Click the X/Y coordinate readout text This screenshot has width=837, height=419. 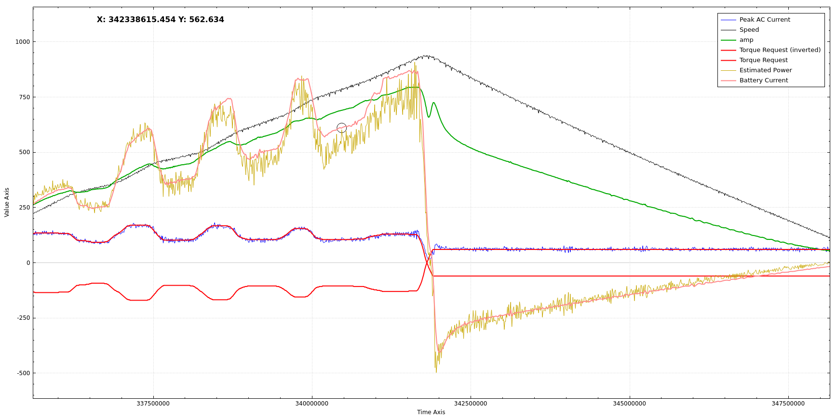pyautogui.click(x=160, y=20)
